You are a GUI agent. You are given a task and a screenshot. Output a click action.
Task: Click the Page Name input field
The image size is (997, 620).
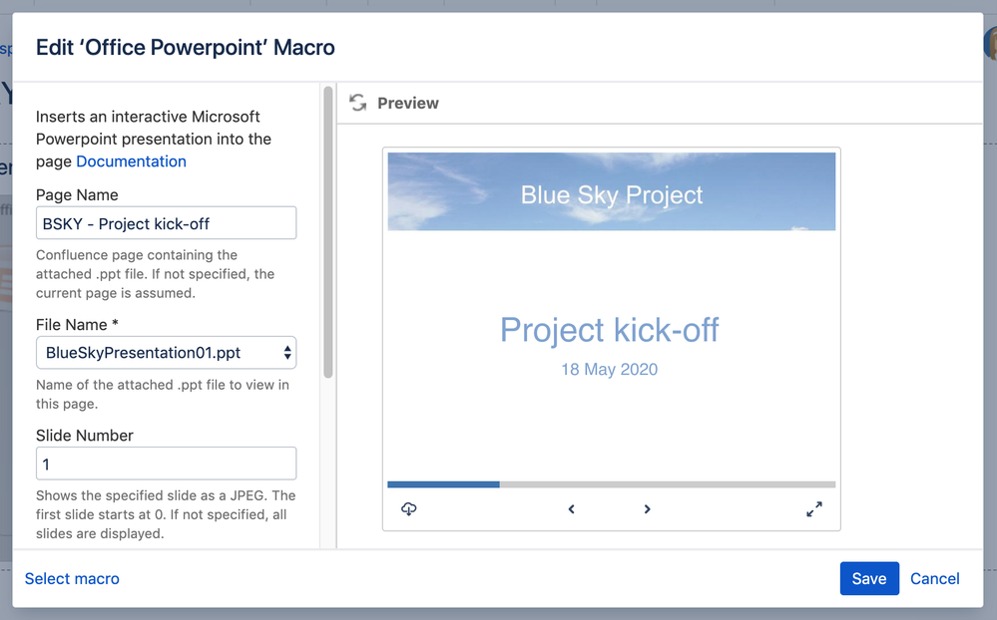point(166,222)
